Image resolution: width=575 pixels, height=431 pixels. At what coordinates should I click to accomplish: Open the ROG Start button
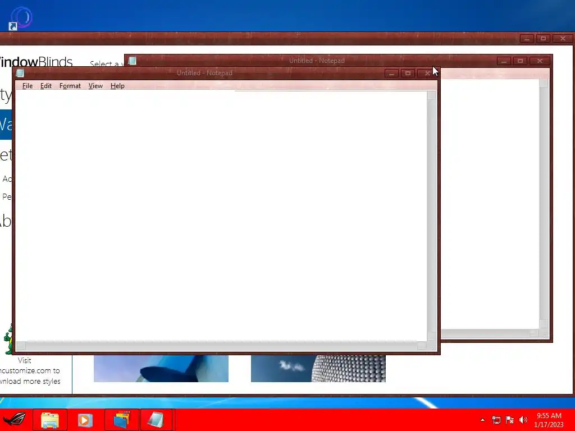point(15,419)
